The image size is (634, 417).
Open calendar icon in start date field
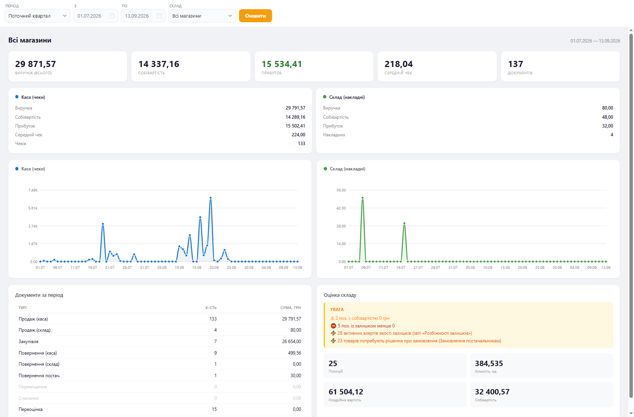coord(112,16)
